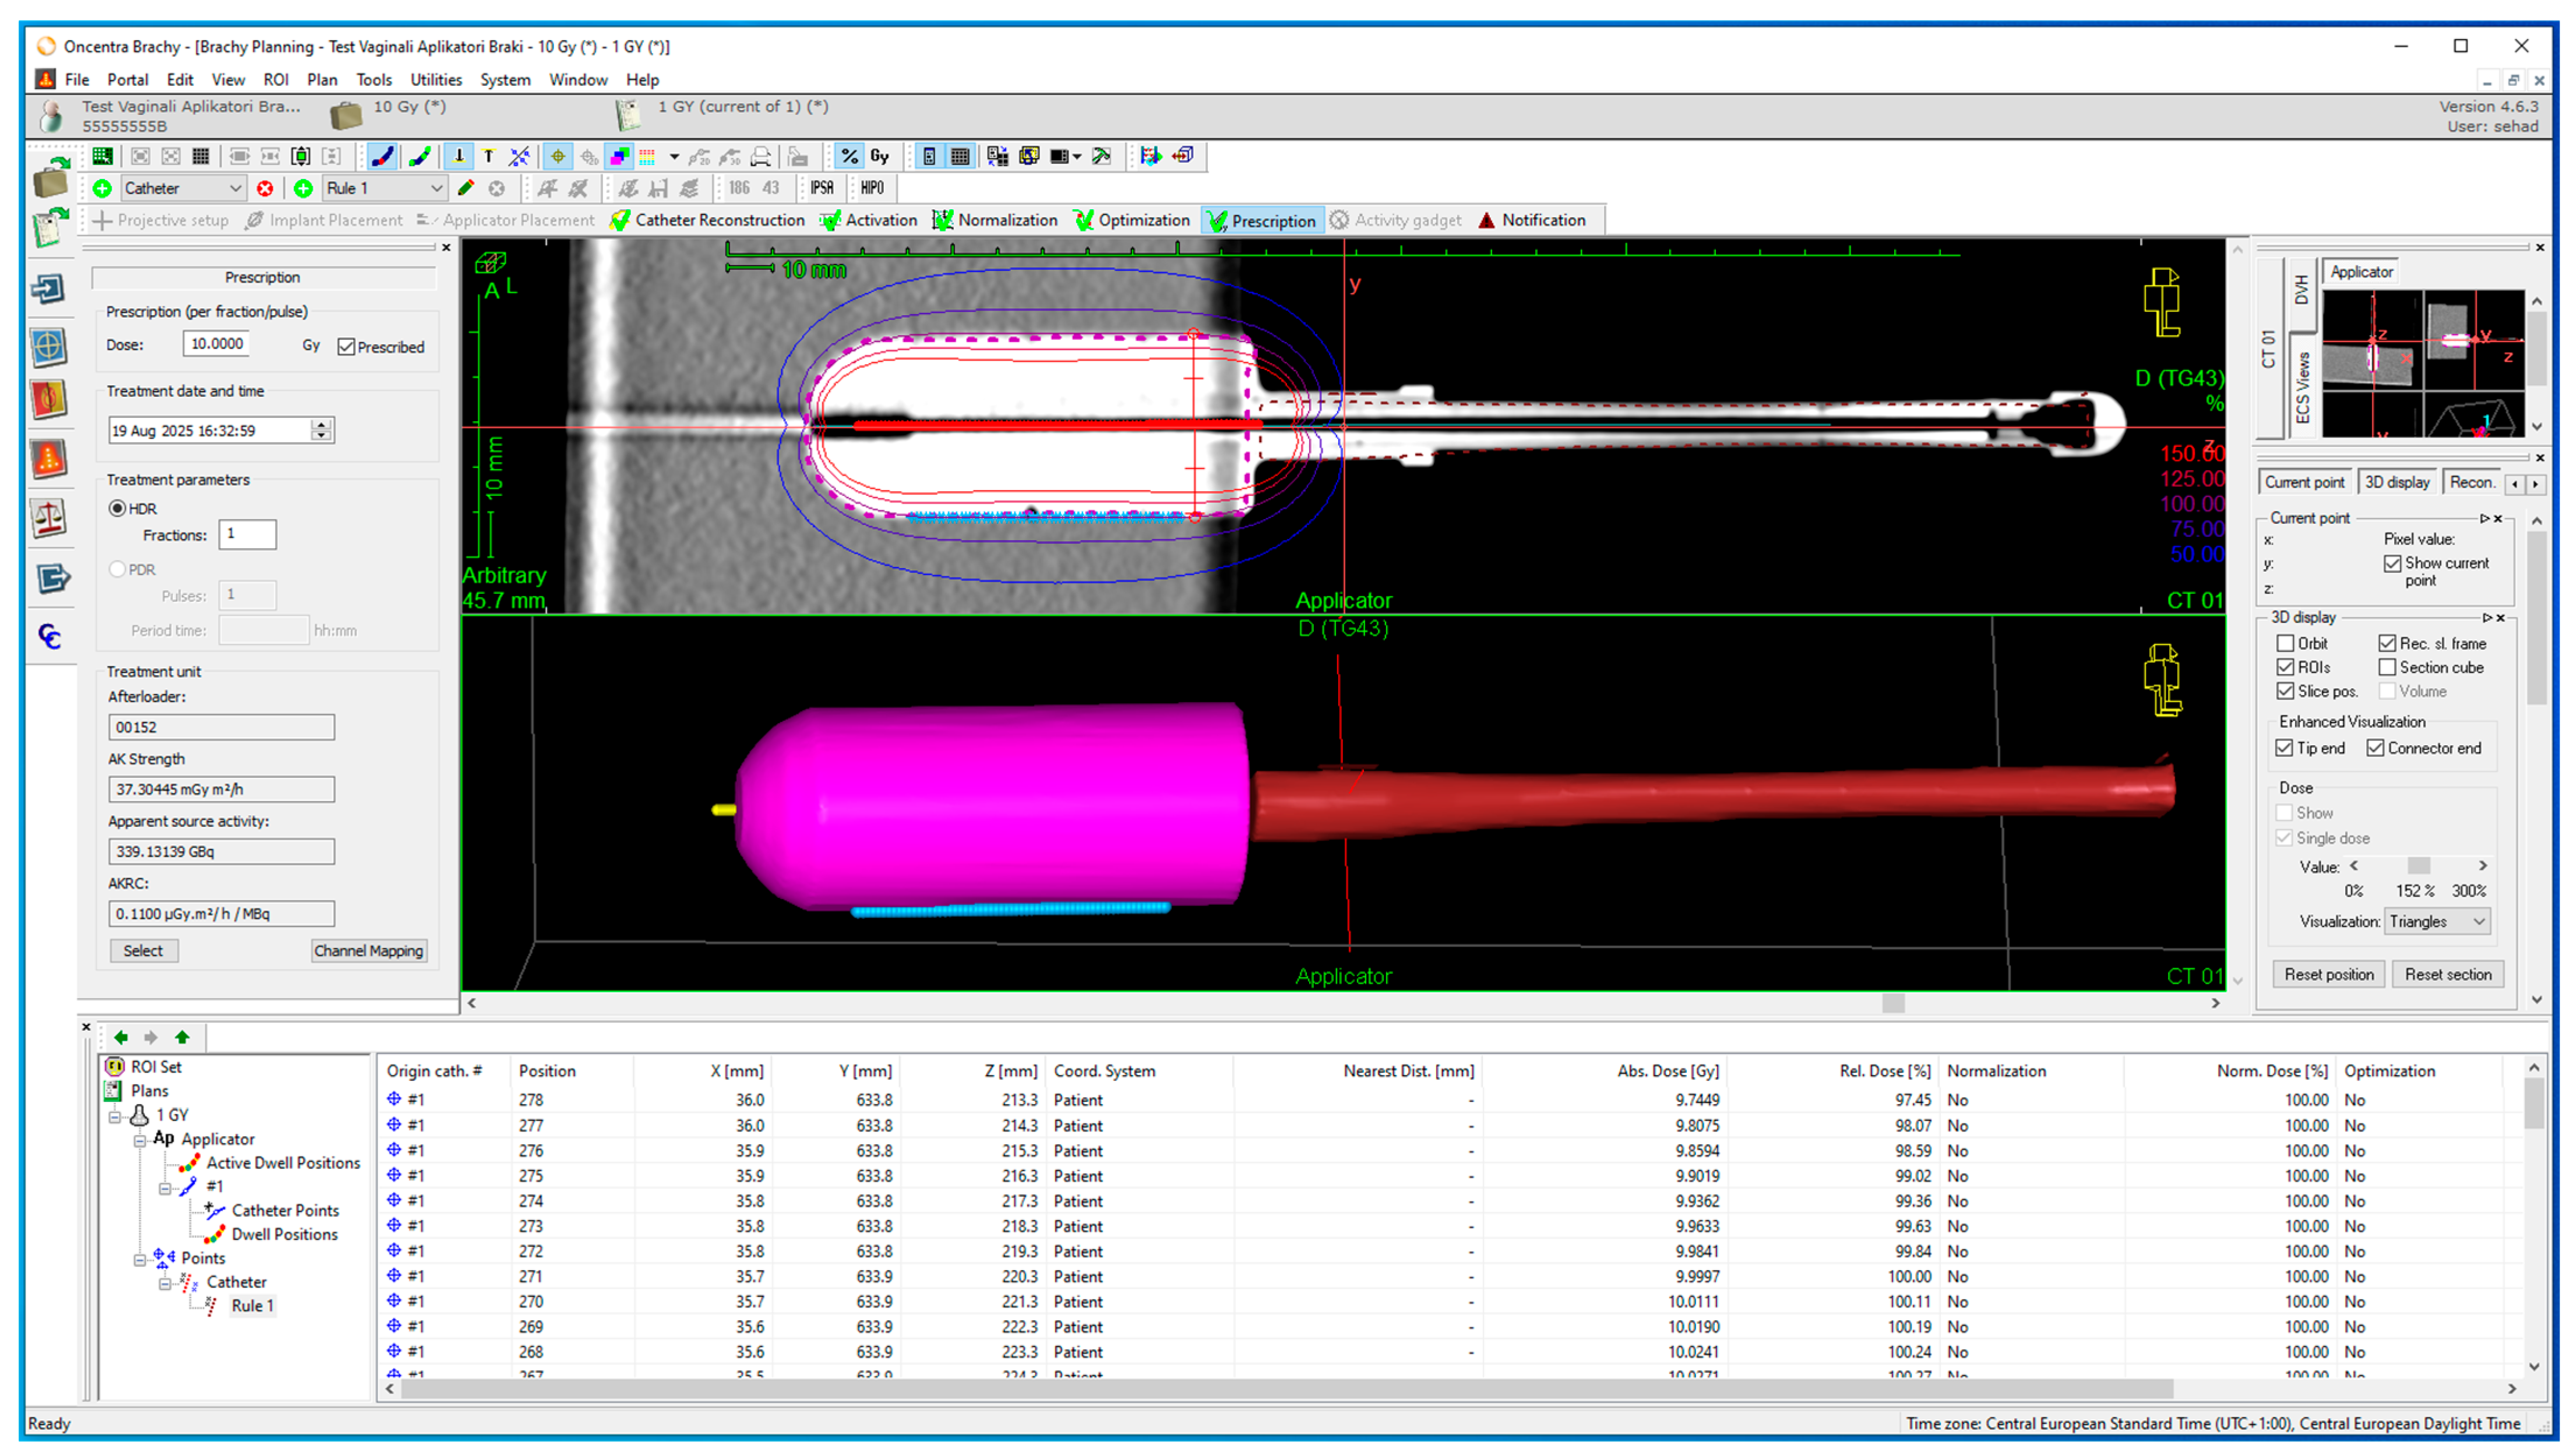
Task: Click the Fractions input field
Action: pos(247,534)
